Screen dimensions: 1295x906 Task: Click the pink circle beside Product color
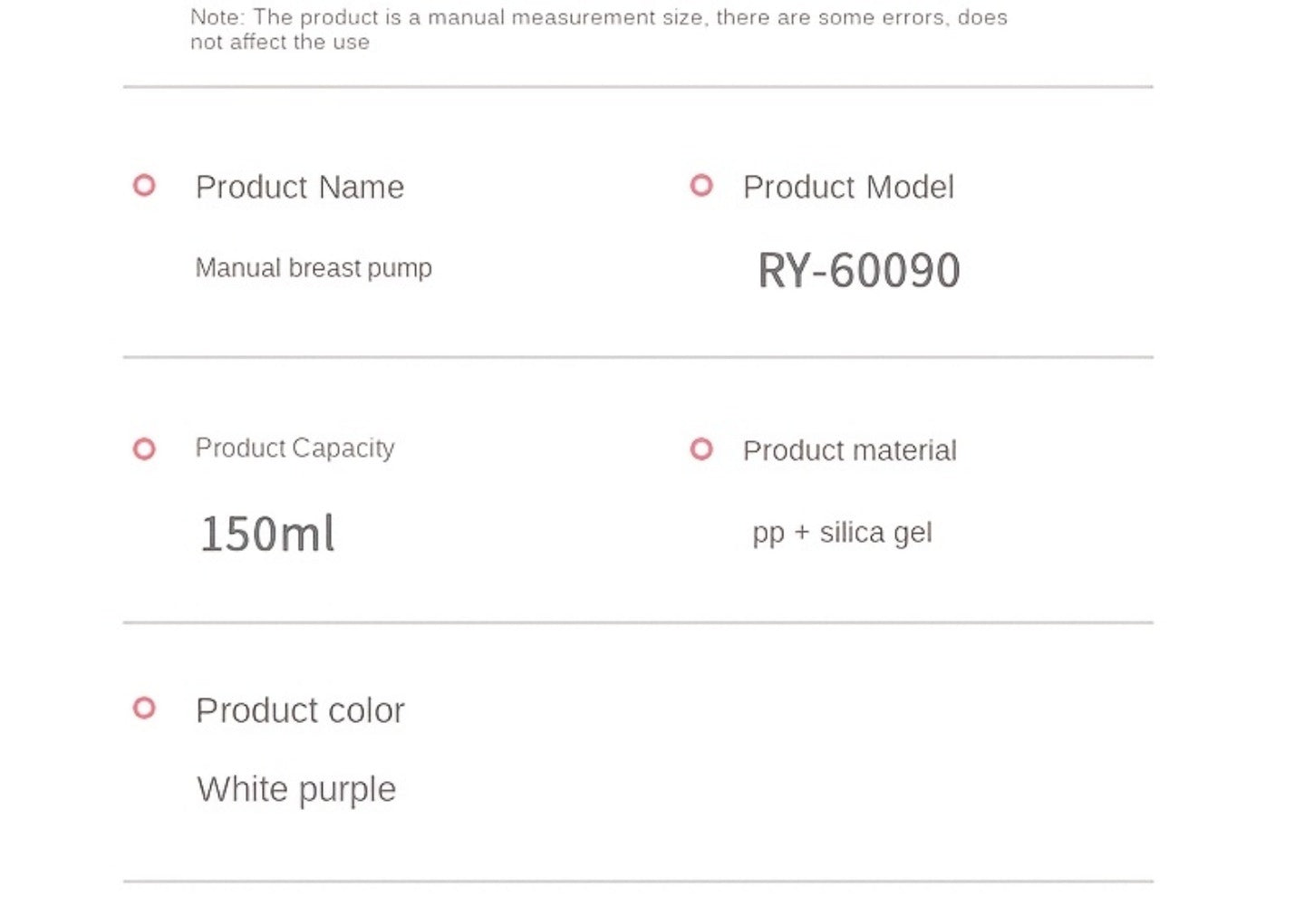pyautogui.click(x=144, y=708)
